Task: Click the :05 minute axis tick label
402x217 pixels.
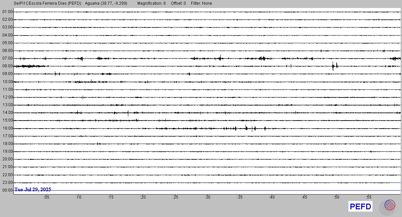Action: tap(46, 197)
